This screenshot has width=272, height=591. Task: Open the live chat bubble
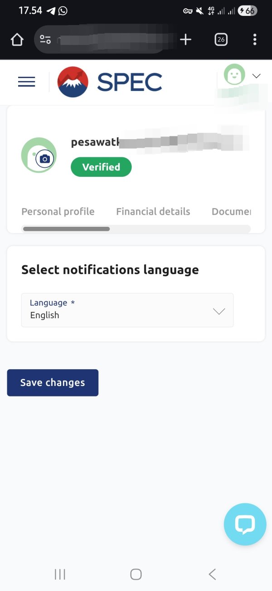[245, 524]
